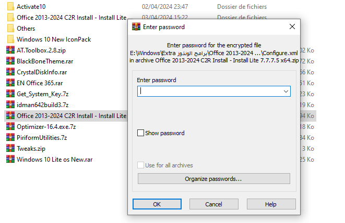Click the OK button
This screenshot has height=223, width=345.
pos(157,204)
